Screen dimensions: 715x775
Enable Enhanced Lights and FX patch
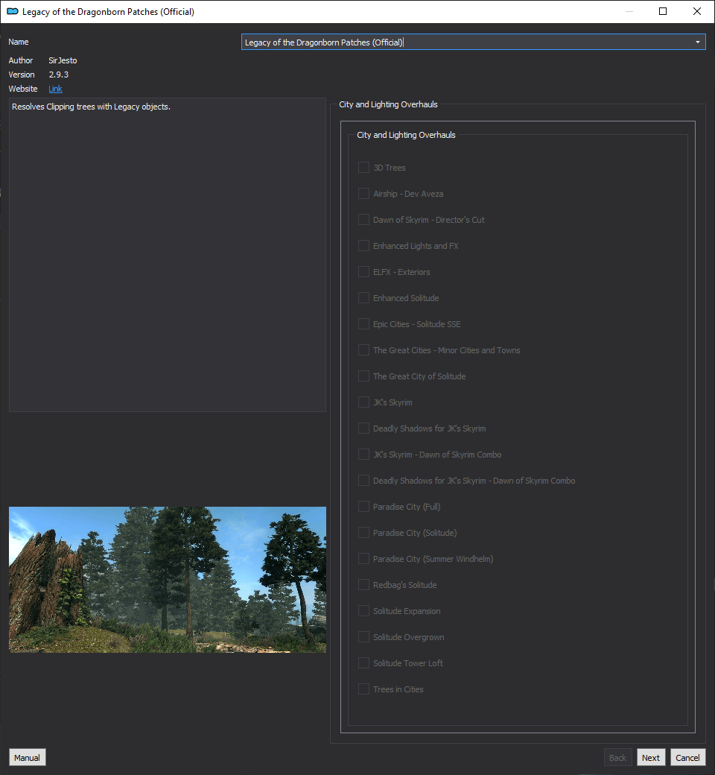[363, 246]
